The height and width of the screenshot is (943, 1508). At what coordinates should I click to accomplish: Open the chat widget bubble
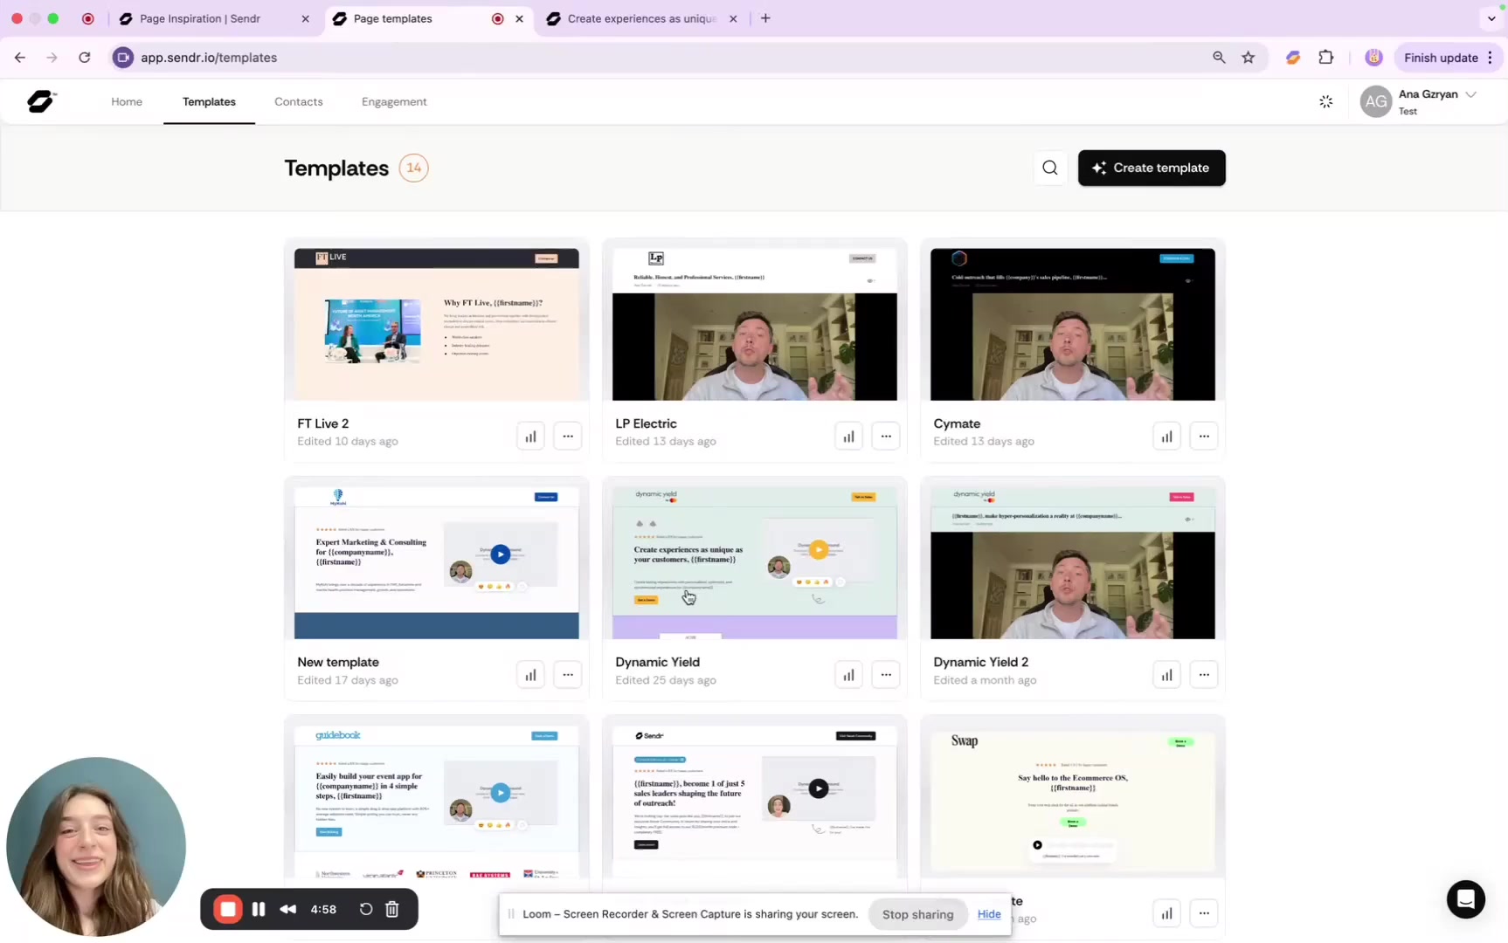(x=1466, y=899)
